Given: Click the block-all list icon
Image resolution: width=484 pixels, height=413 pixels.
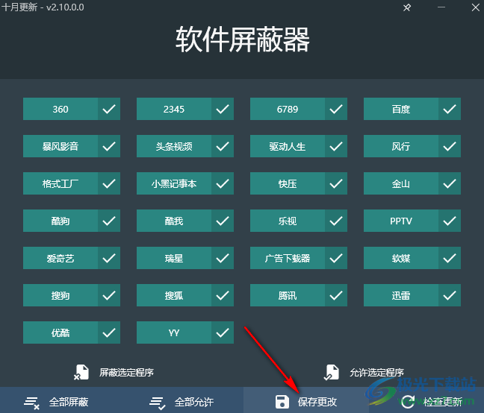Looking at the screenshot, I should click(x=32, y=403).
